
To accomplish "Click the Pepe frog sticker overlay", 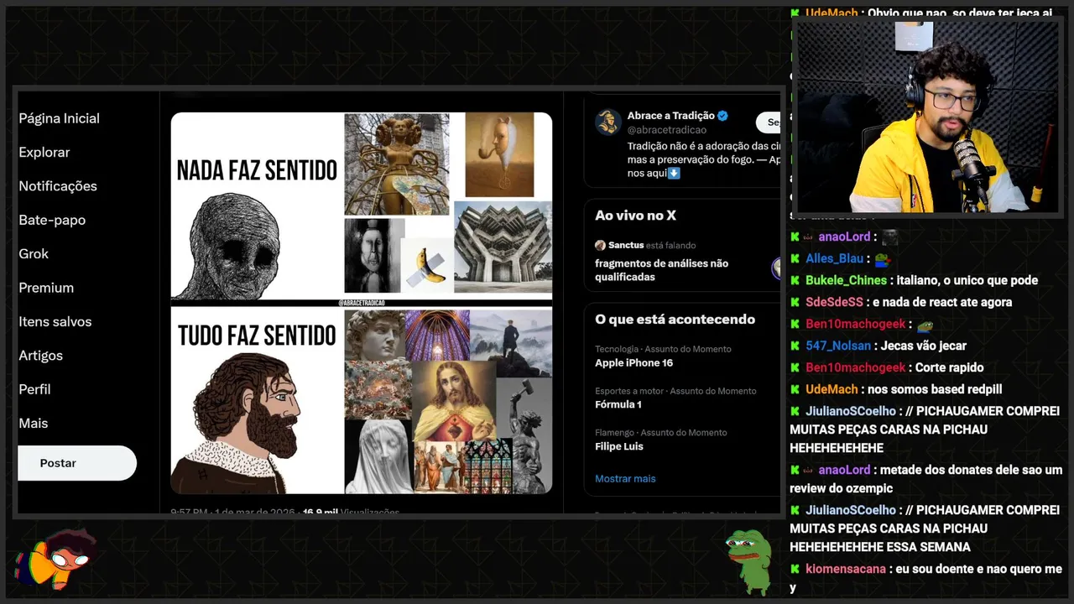I will point(748,560).
